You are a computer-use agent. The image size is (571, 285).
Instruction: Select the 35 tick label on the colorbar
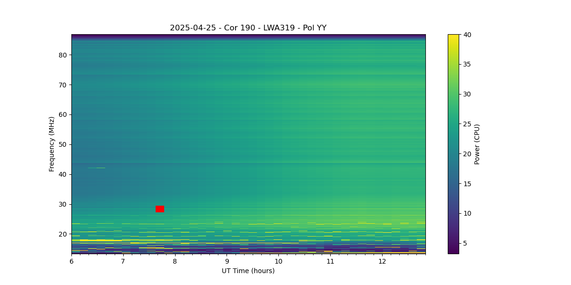pyautogui.click(x=467, y=65)
